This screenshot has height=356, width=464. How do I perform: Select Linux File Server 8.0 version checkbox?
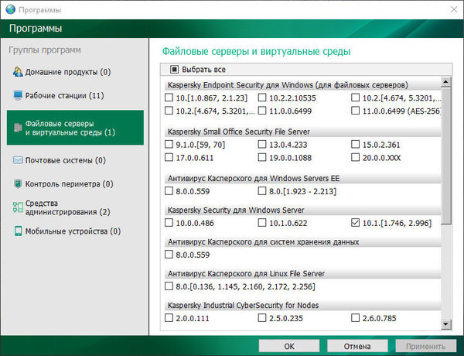pos(169,286)
